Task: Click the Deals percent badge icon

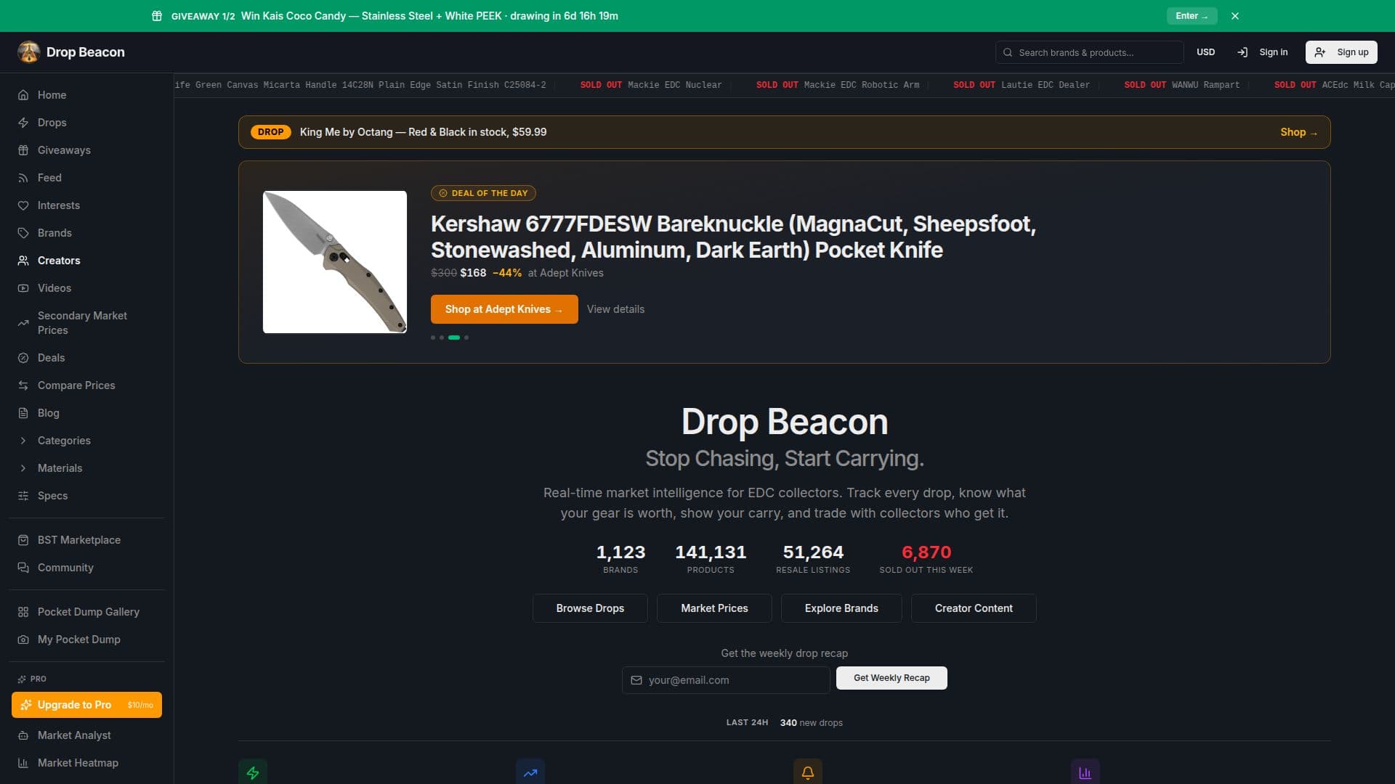Action: click(23, 358)
